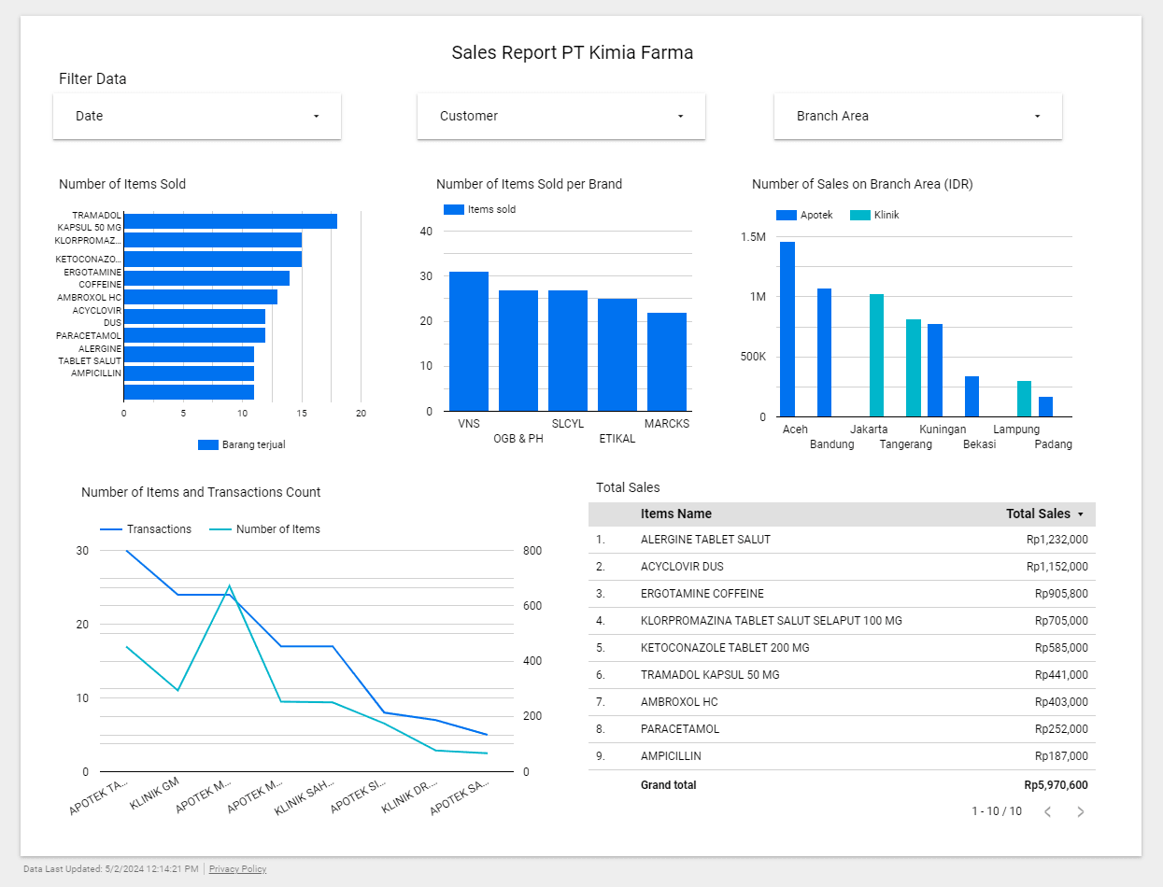
Task: Click TRAMADOL KAPSUL 50 MG table row
Action: point(842,675)
